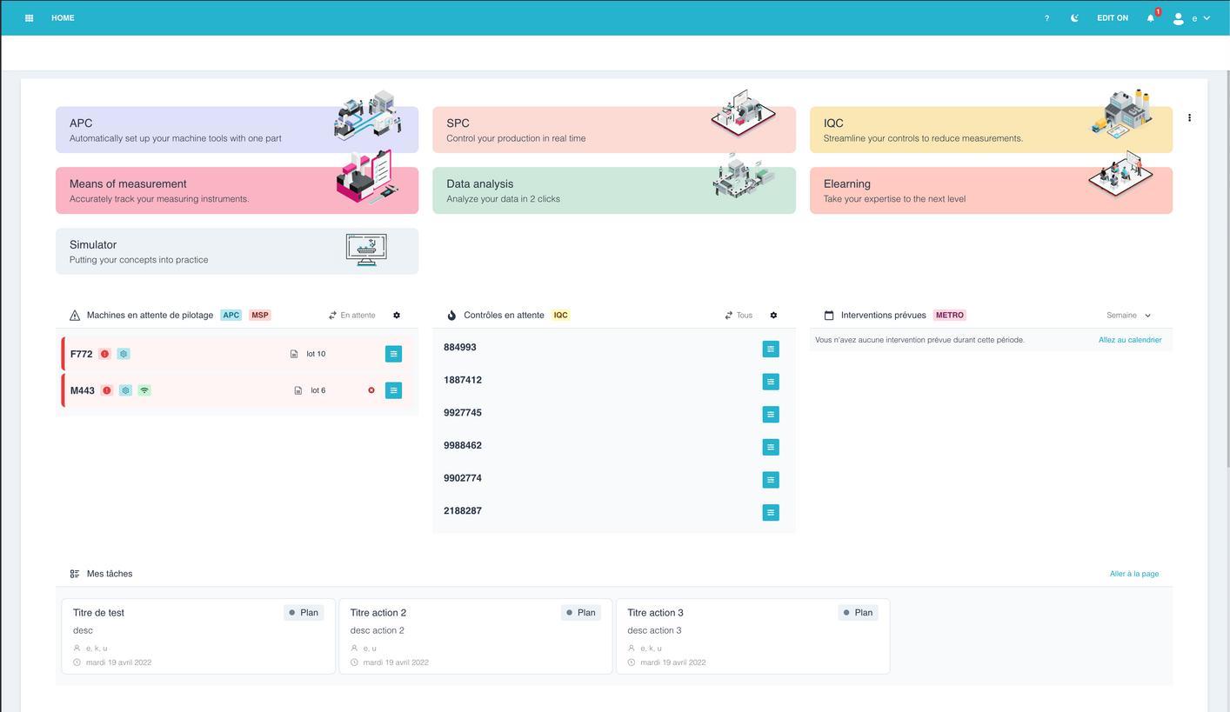
Task: Open settings gear for Contrôles en attente
Action: pyautogui.click(x=773, y=316)
